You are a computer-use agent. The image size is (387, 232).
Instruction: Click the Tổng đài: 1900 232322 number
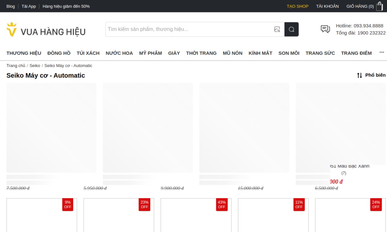tap(361, 33)
